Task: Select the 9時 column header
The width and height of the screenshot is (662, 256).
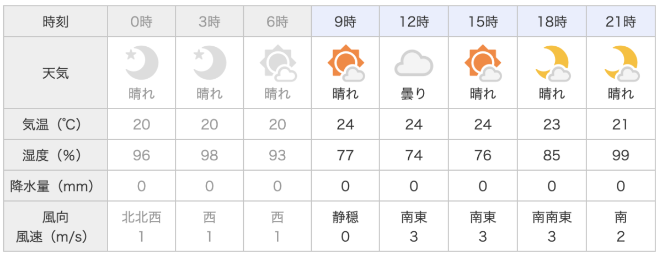Action: click(x=346, y=23)
